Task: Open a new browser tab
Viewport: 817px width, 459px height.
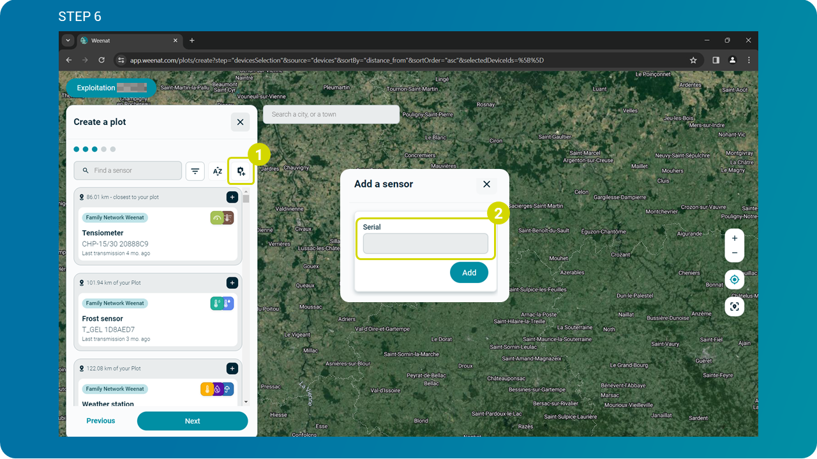Action: click(192, 40)
